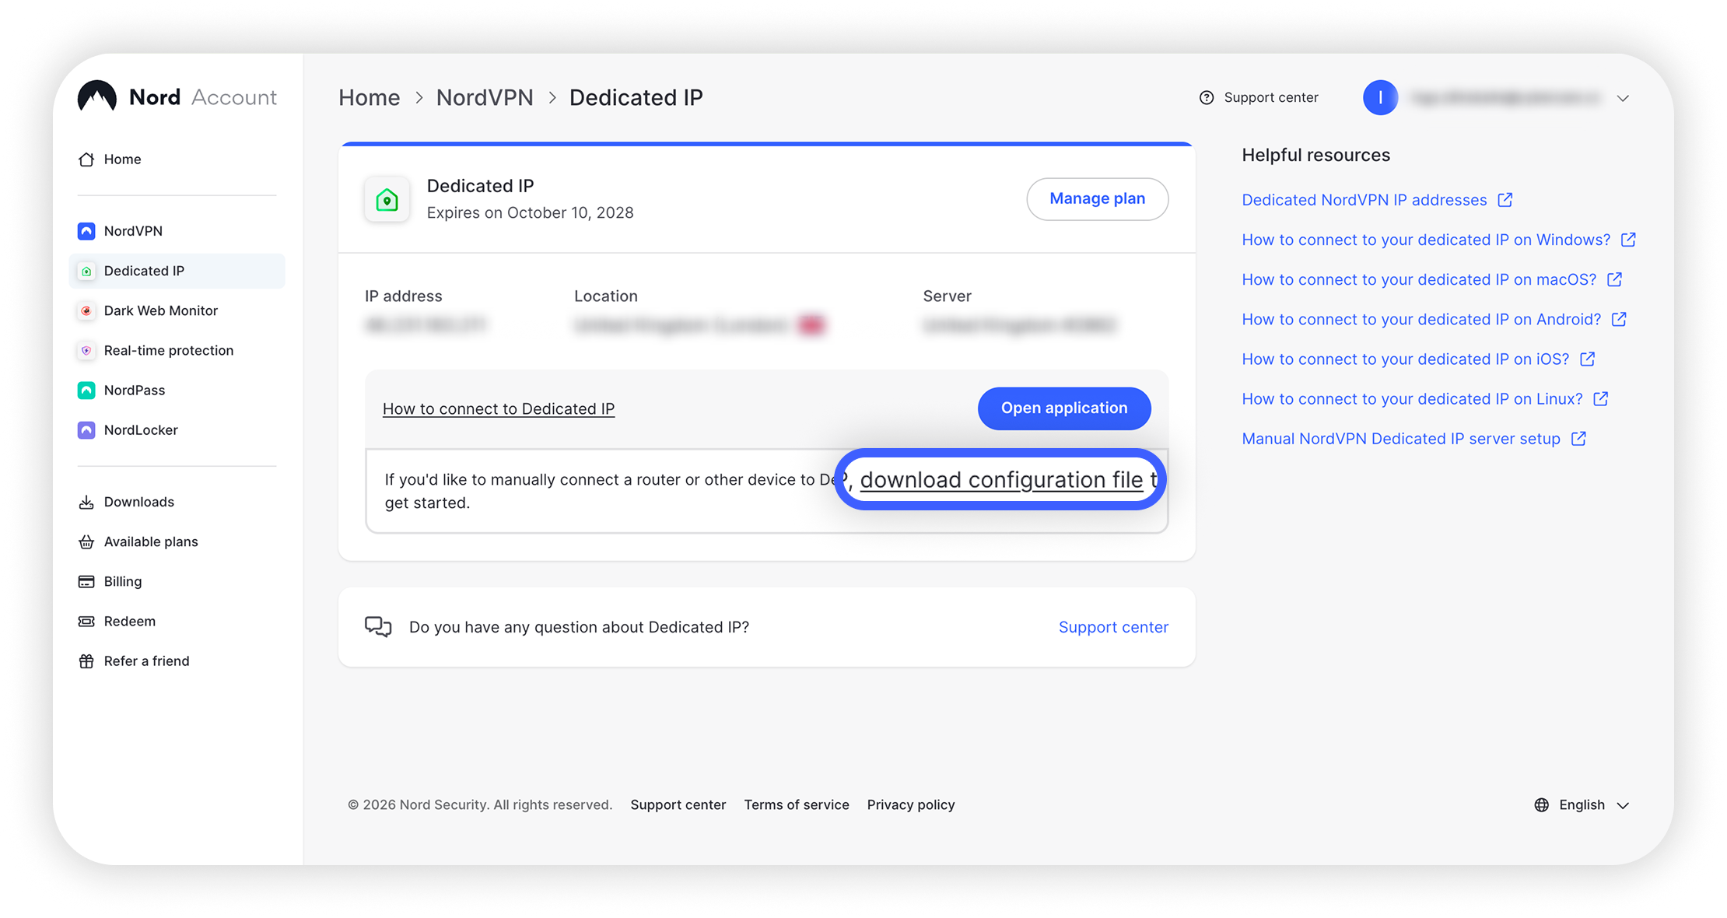
Task: Open Dedicated NordVPN IP addresses resource
Action: [x=1377, y=200]
